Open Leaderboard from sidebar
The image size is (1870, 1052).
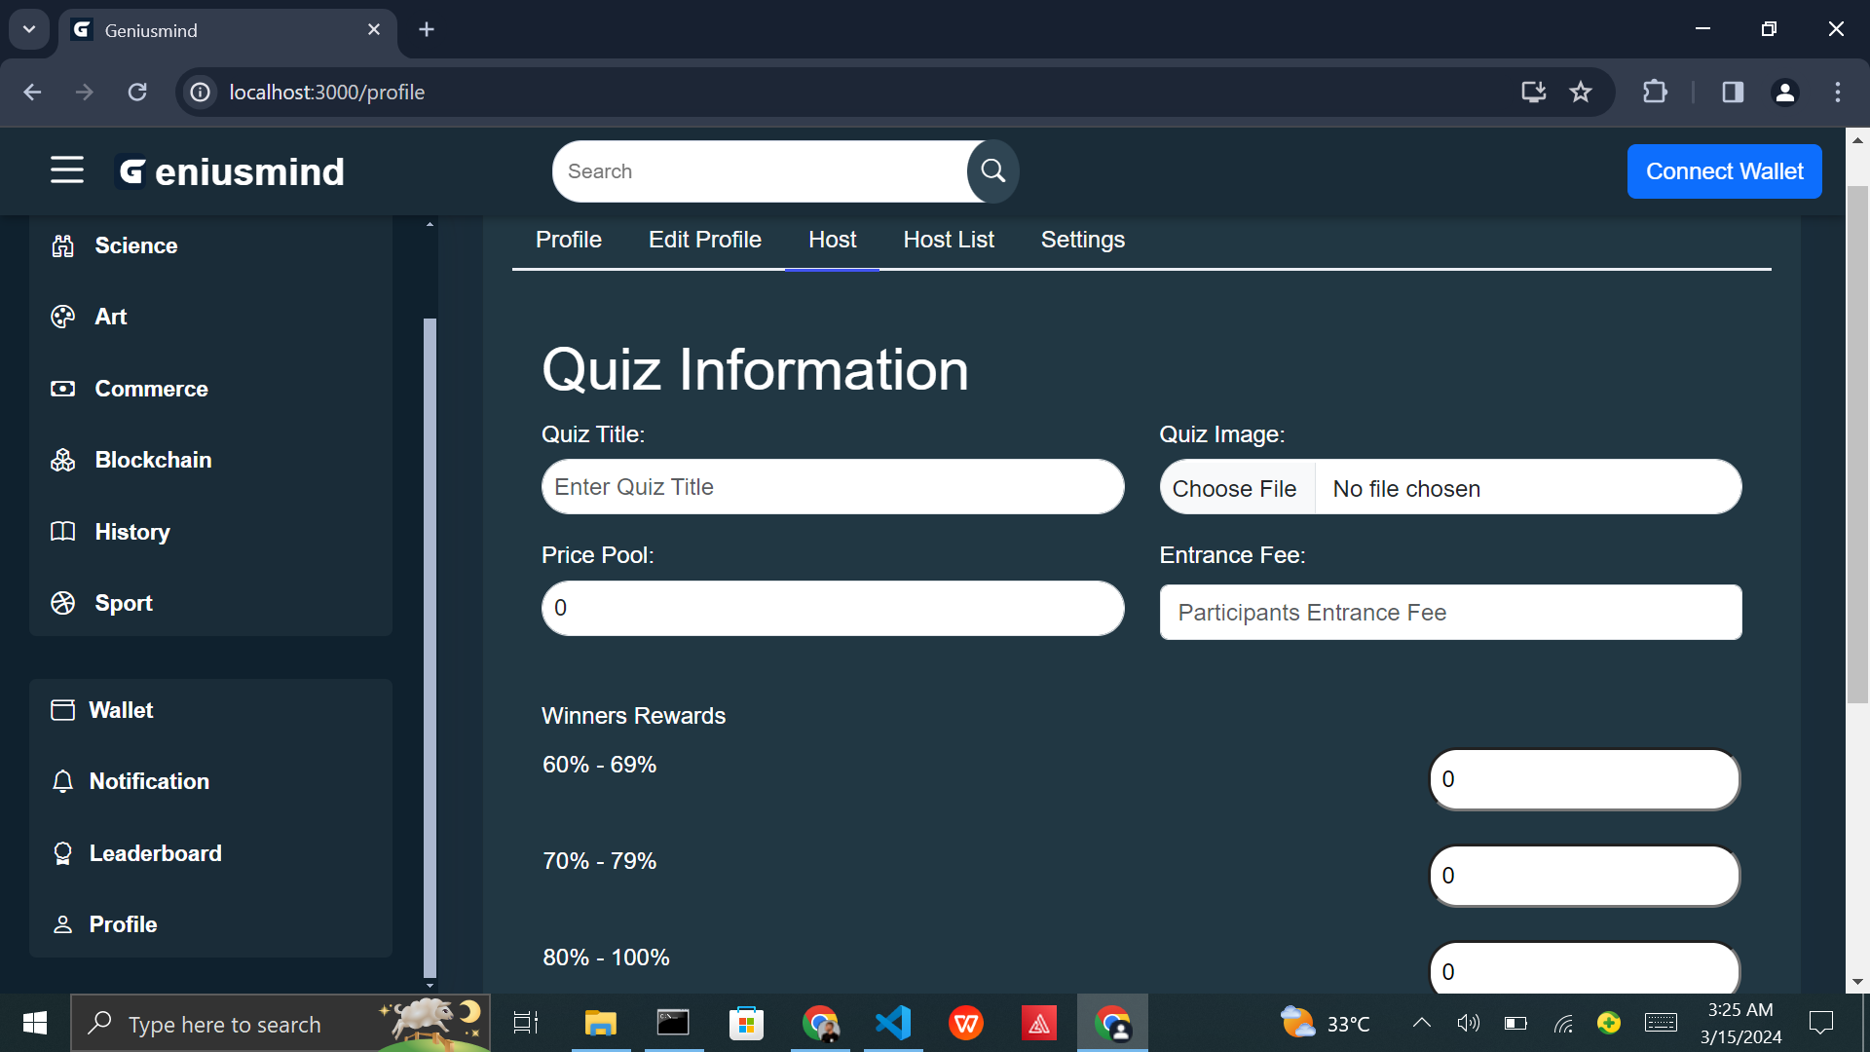click(x=155, y=853)
